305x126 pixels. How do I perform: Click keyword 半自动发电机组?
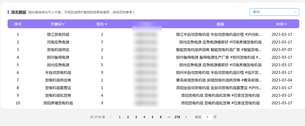click(x=58, y=73)
